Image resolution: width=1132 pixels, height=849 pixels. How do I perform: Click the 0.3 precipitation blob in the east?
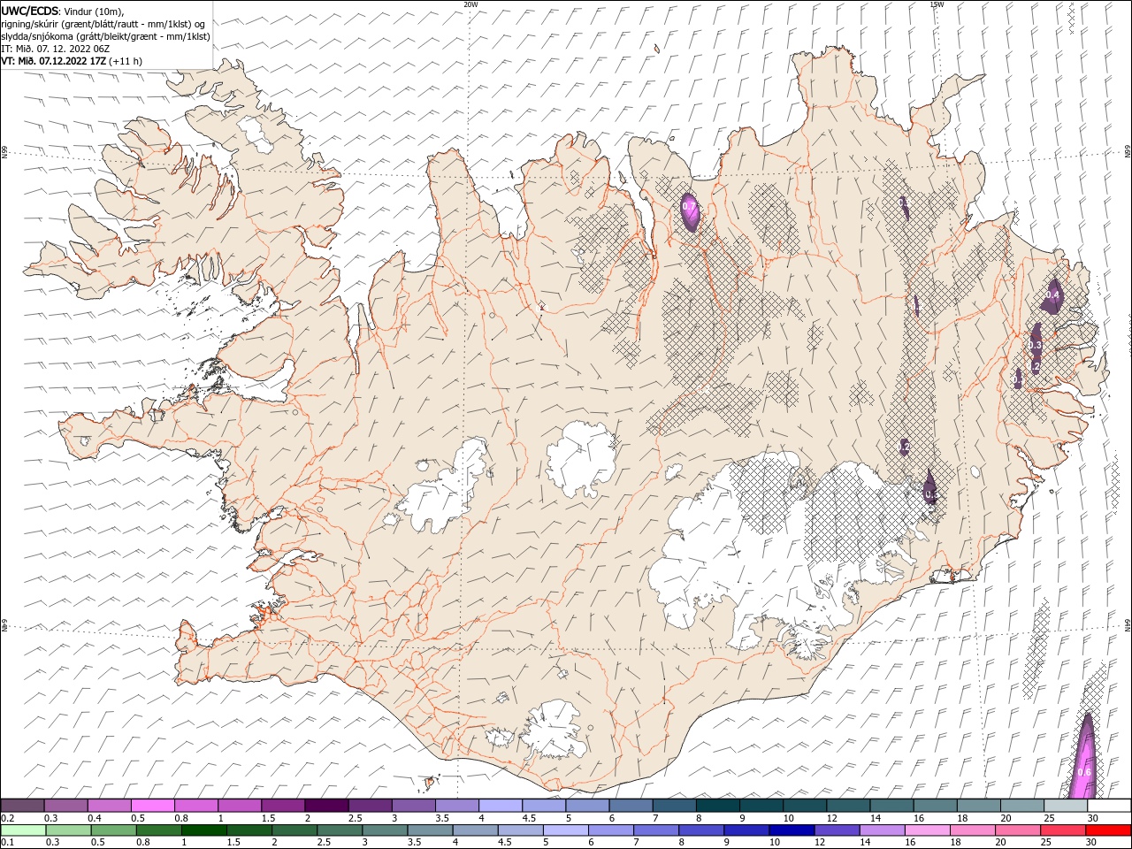point(1036,344)
